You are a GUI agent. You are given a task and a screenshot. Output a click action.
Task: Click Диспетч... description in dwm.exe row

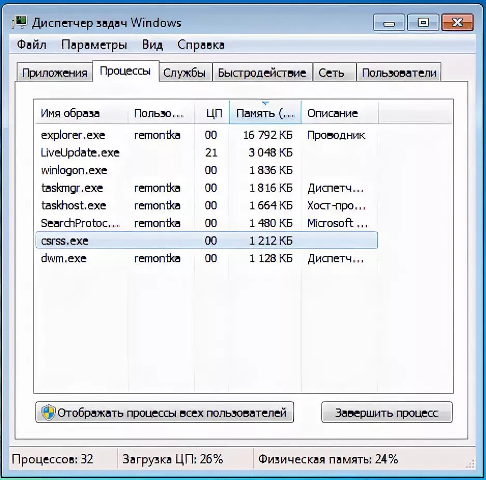pyautogui.click(x=336, y=259)
